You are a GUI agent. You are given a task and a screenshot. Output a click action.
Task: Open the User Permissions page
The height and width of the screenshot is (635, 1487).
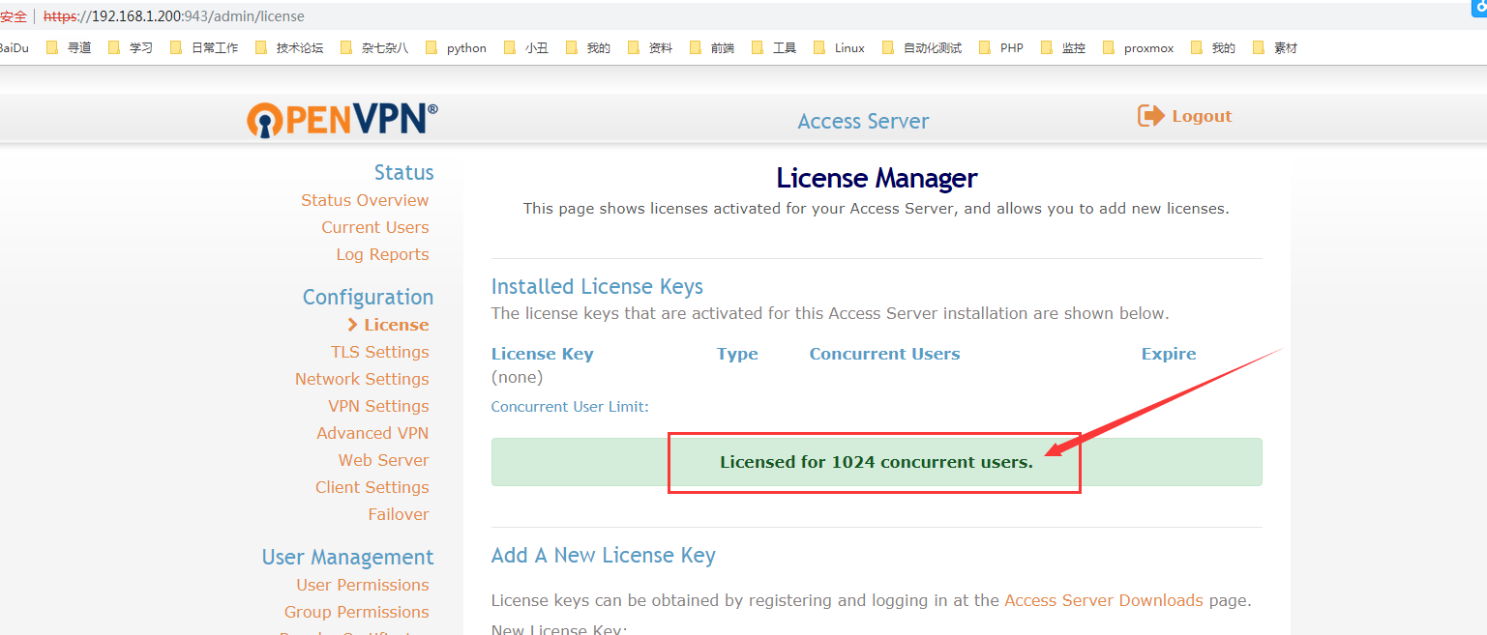coord(363,585)
